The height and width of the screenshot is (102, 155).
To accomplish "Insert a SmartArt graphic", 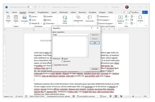I will tap(48, 17).
